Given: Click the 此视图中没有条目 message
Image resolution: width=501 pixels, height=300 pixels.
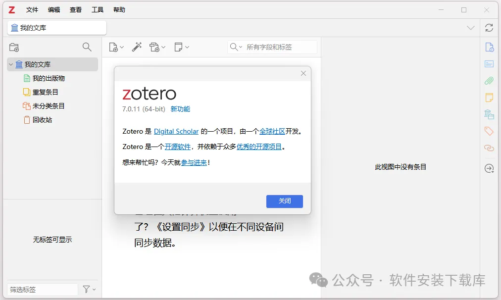Looking at the screenshot, I should [401, 167].
